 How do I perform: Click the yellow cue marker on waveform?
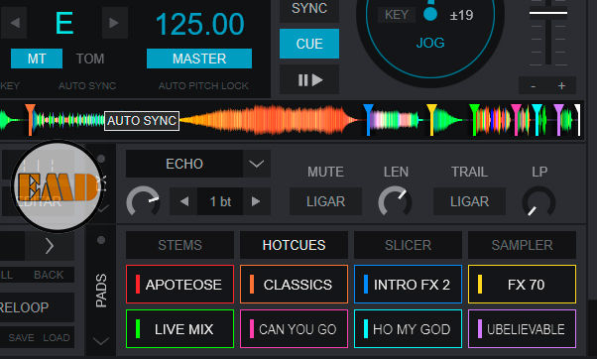pyautogui.click(x=431, y=120)
